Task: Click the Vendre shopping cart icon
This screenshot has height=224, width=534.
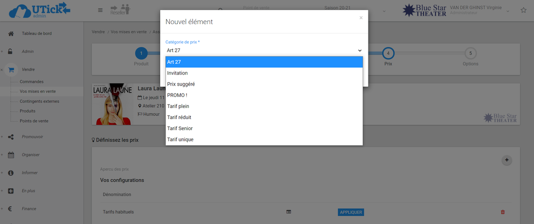Action: coord(11,69)
